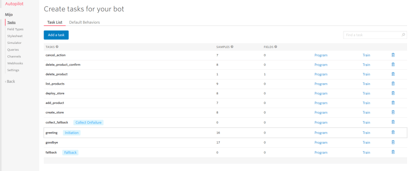Click trash icon for greeting task
This screenshot has width=408, height=171.
(393, 133)
